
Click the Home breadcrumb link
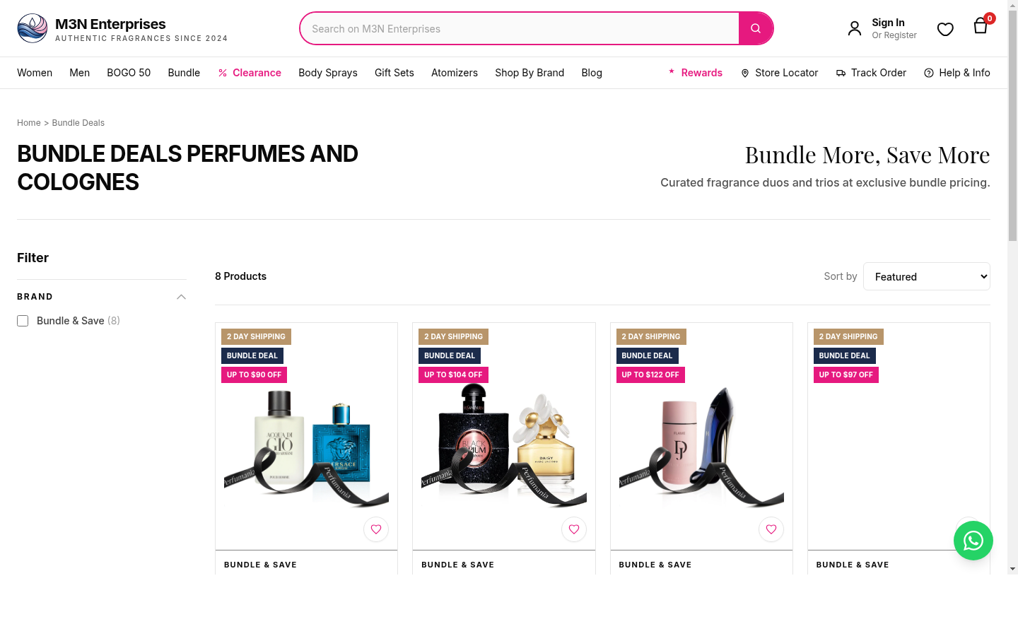(x=29, y=123)
